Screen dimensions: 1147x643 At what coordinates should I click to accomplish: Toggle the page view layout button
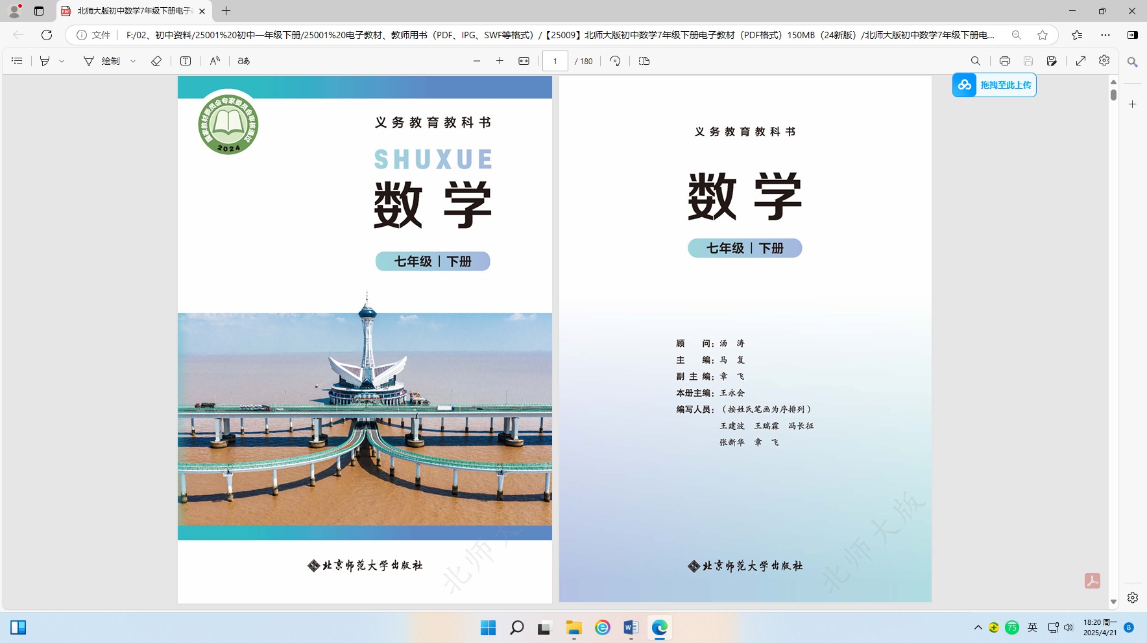[x=644, y=61]
